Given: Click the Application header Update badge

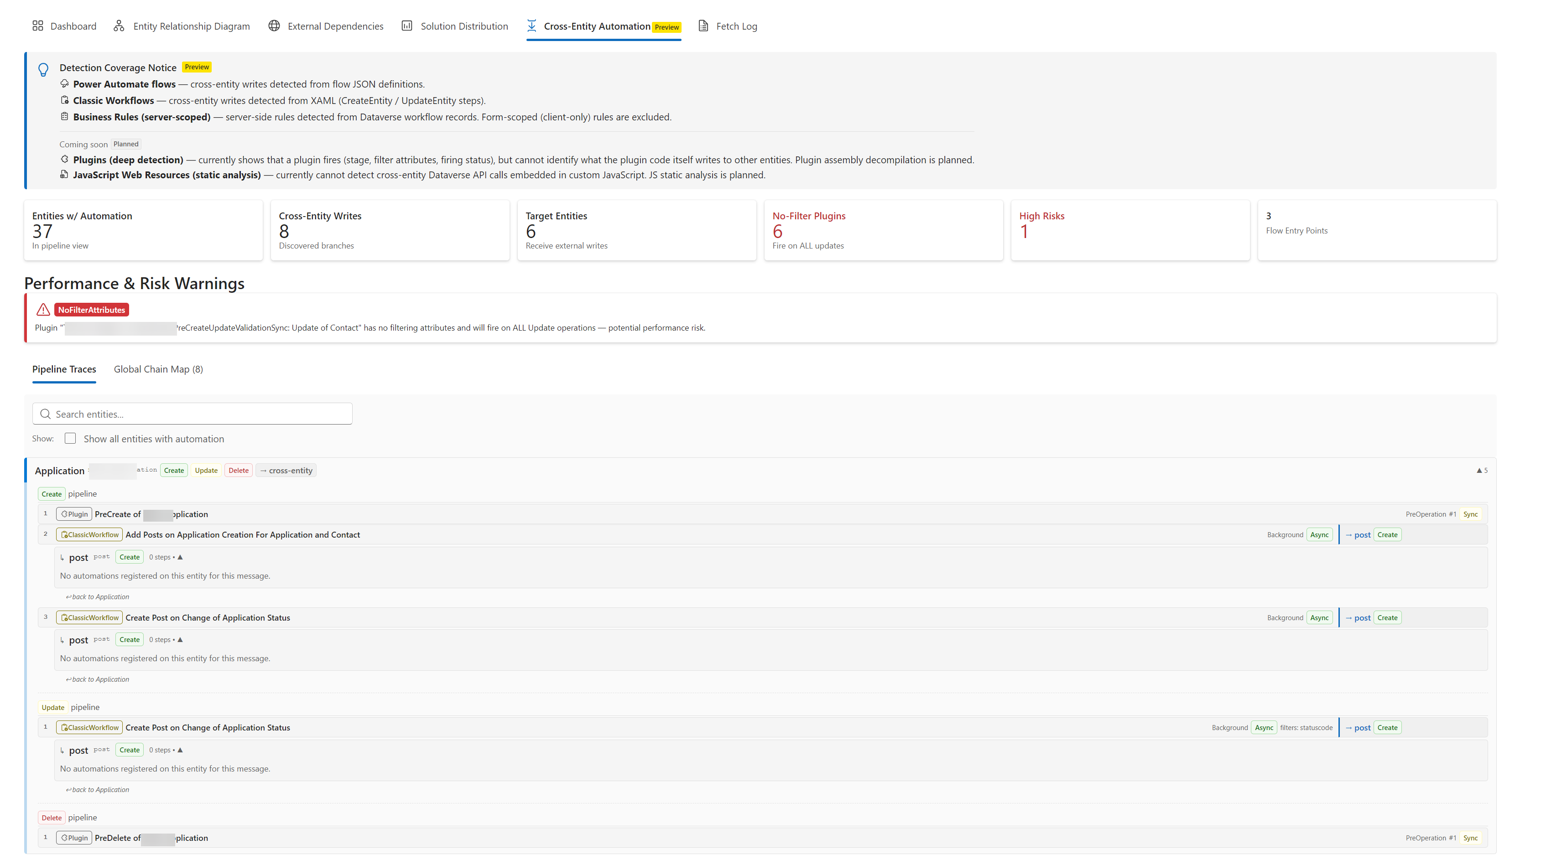Looking at the screenshot, I should click(206, 471).
